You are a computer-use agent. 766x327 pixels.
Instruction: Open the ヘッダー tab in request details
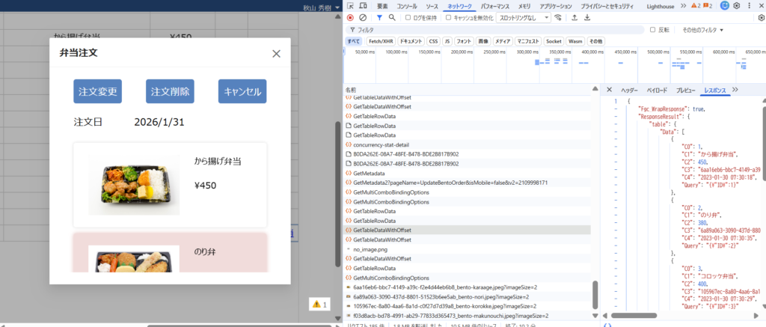(630, 90)
